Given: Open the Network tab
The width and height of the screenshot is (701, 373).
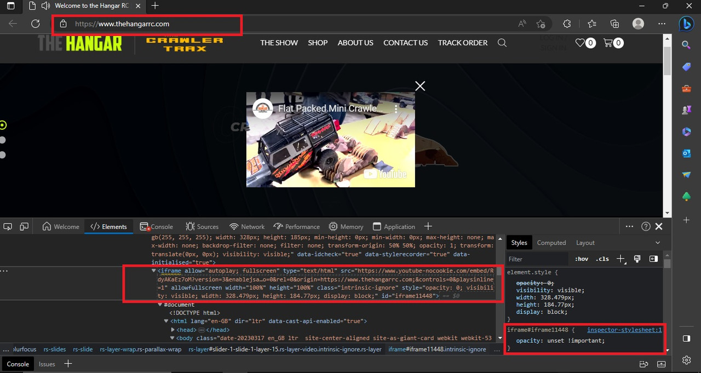Looking at the screenshot, I should [247, 227].
